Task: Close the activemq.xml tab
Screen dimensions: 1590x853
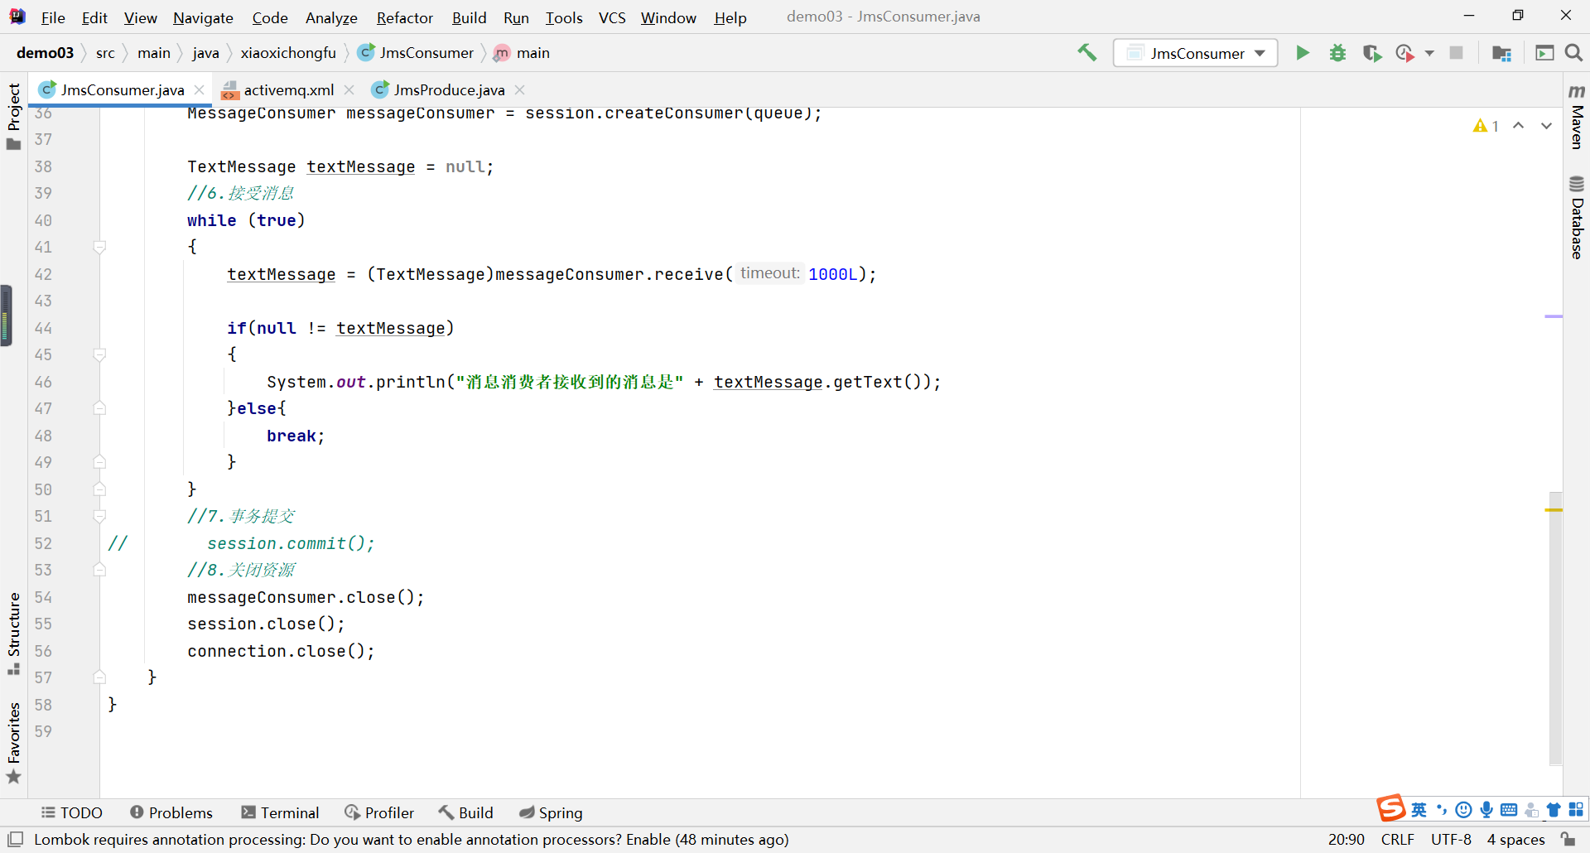Action: tap(349, 89)
